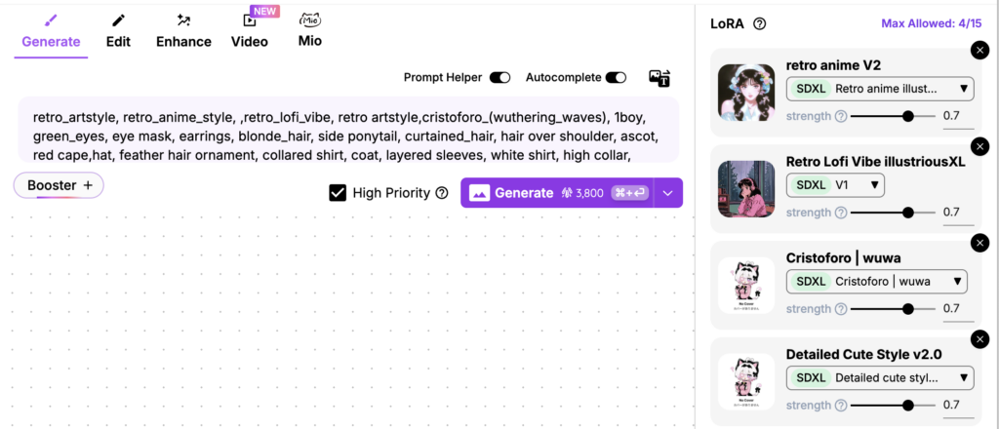
Task: Click strength help icon under retro anime V2
Action: pyautogui.click(x=841, y=116)
